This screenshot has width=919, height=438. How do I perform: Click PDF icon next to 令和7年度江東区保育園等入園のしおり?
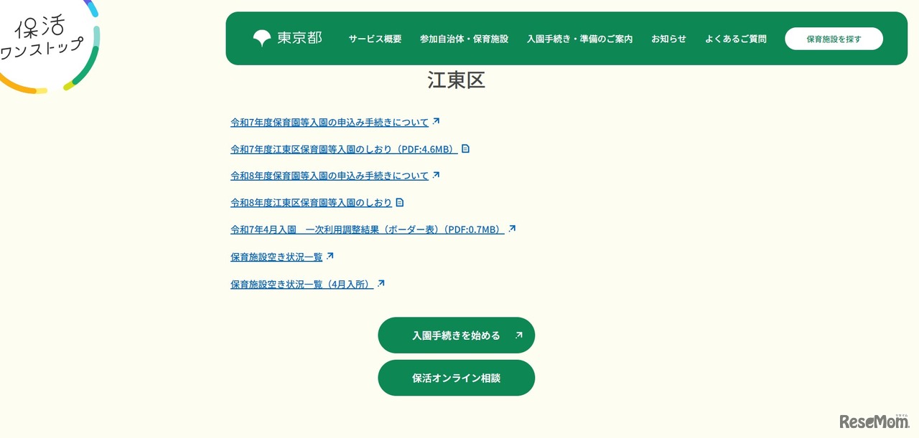click(x=466, y=148)
